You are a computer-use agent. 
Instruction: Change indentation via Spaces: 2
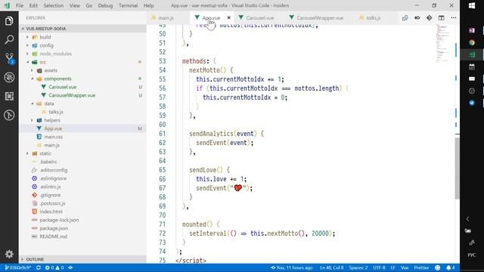point(358,267)
